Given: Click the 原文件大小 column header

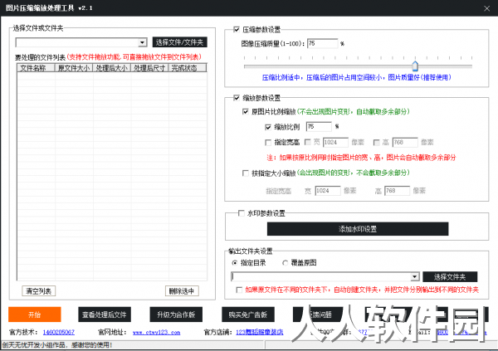Looking at the screenshot, I should coord(74,68).
